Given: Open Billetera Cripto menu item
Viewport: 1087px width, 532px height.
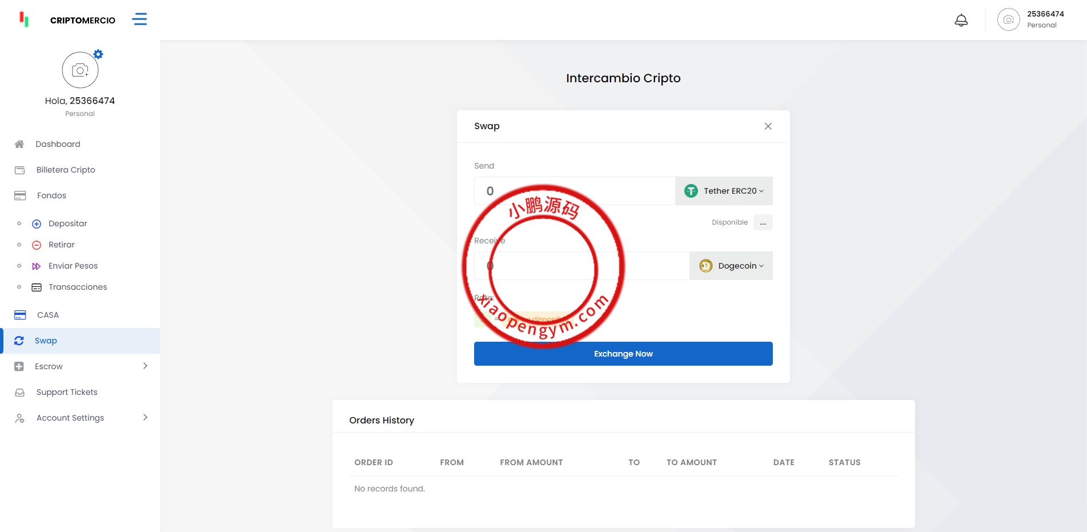Looking at the screenshot, I should point(66,170).
